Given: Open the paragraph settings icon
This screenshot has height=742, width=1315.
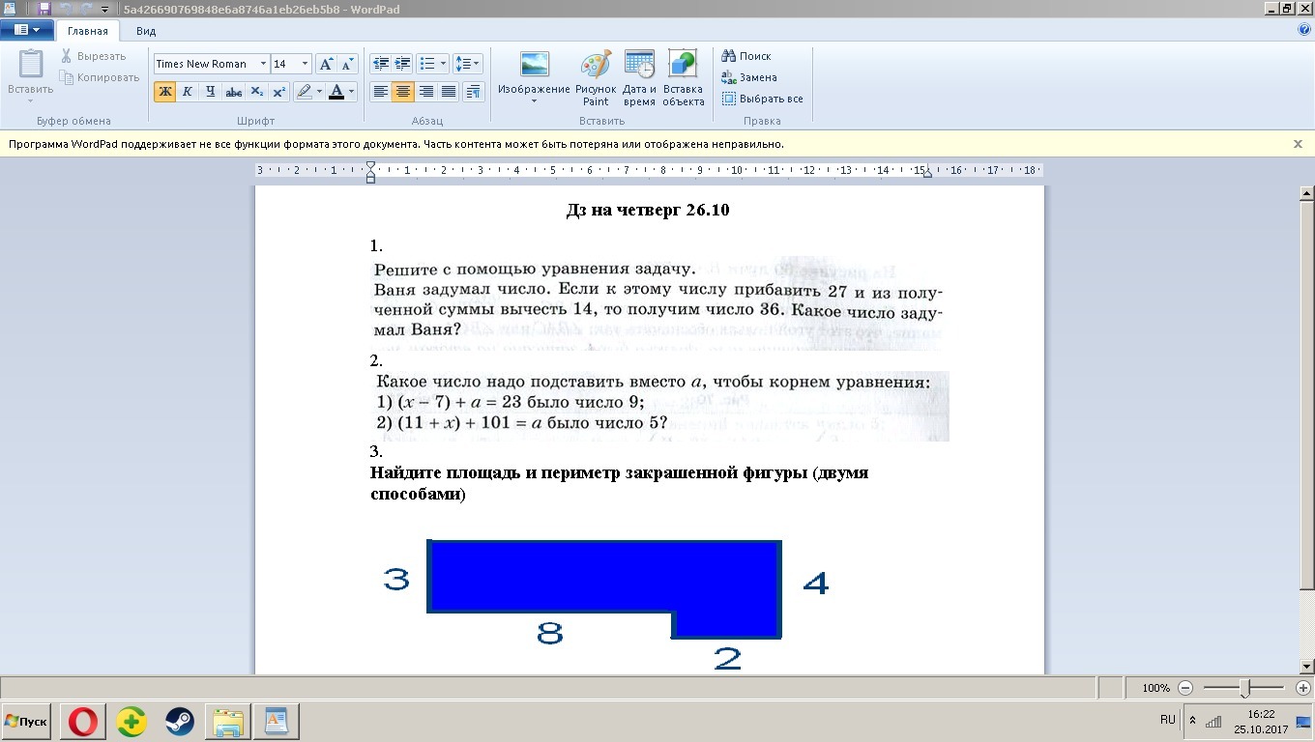Looking at the screenshot, I should coord(473,92).
